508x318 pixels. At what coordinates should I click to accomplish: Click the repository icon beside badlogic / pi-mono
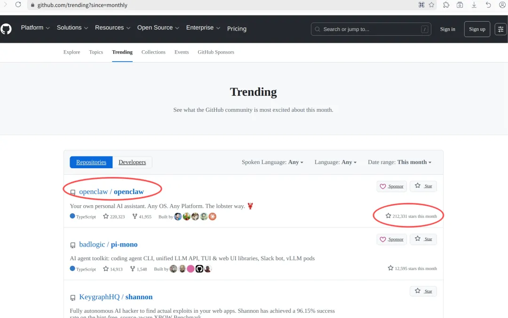(x=73, y=245)
